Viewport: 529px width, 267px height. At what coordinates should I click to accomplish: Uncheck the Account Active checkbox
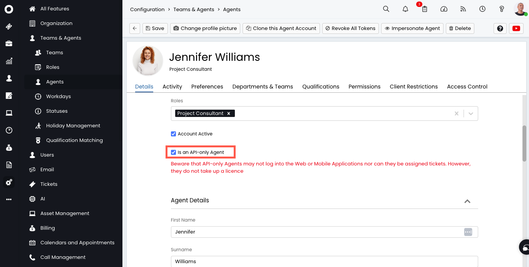click(x=173, y=134)
